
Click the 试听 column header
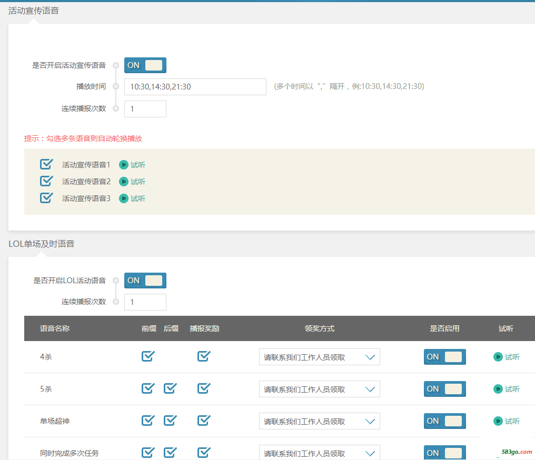click(x=506, y=328)
